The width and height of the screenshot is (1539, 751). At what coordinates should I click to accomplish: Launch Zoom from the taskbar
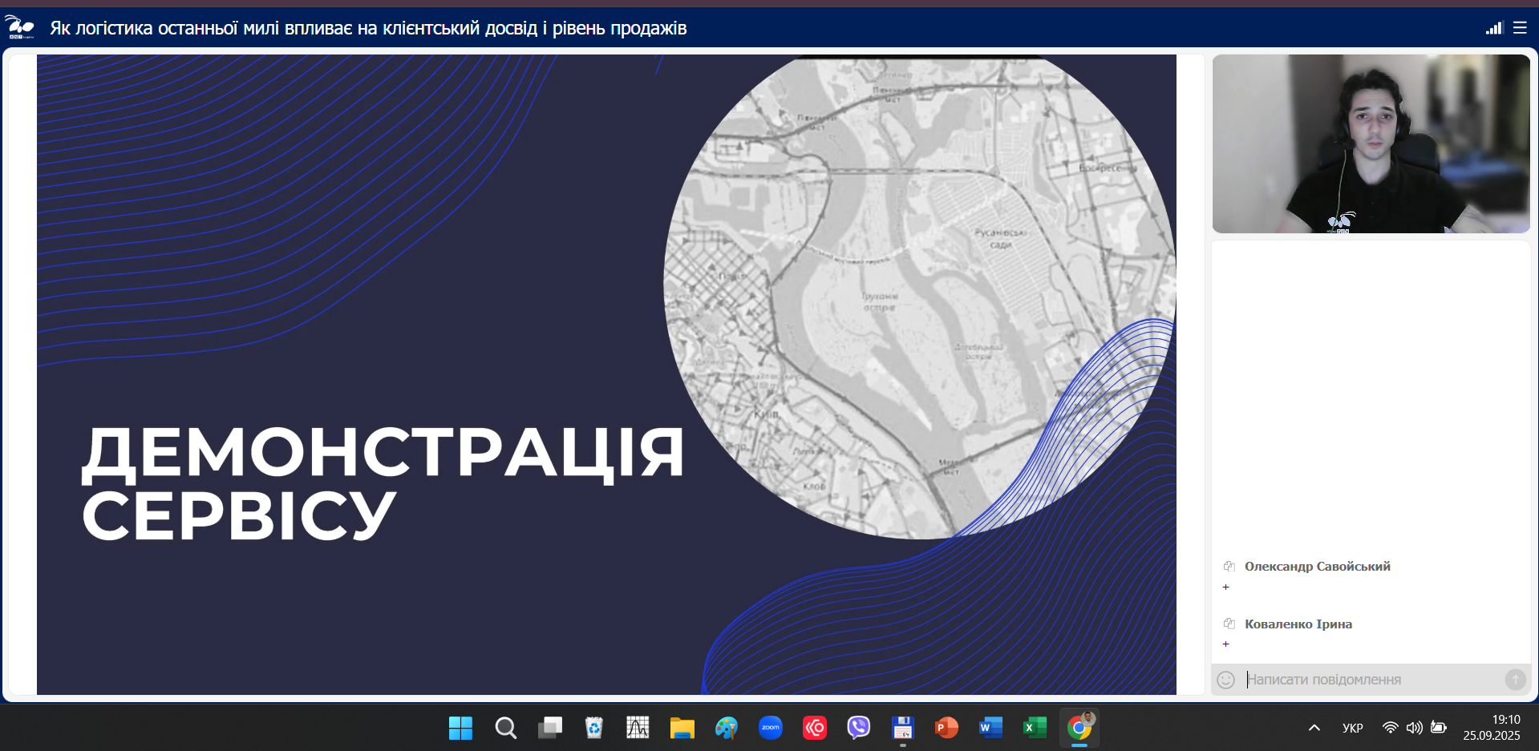pyautogui.click(x=770, y=728)
